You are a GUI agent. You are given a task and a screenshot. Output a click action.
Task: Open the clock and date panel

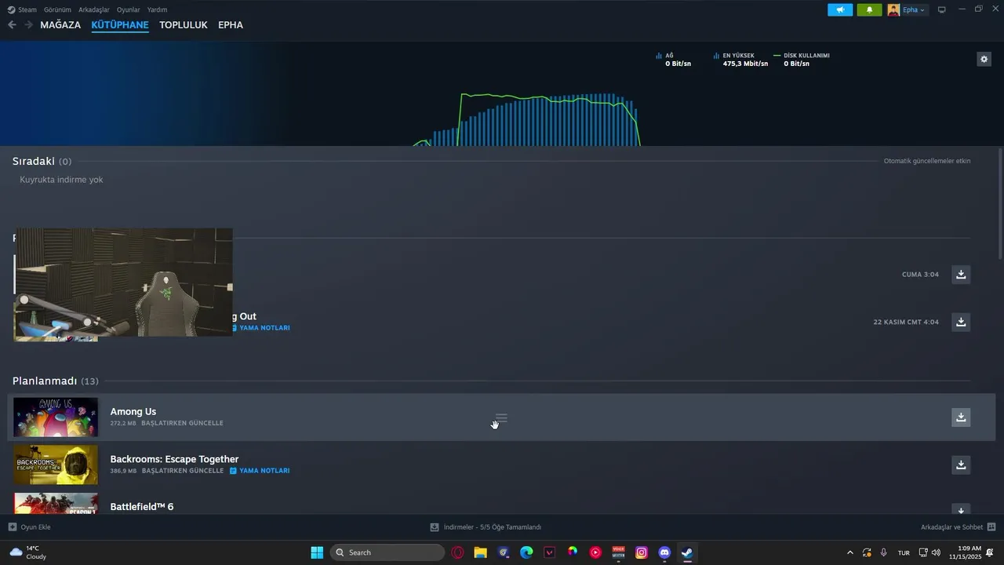click(x=965, y=552)
